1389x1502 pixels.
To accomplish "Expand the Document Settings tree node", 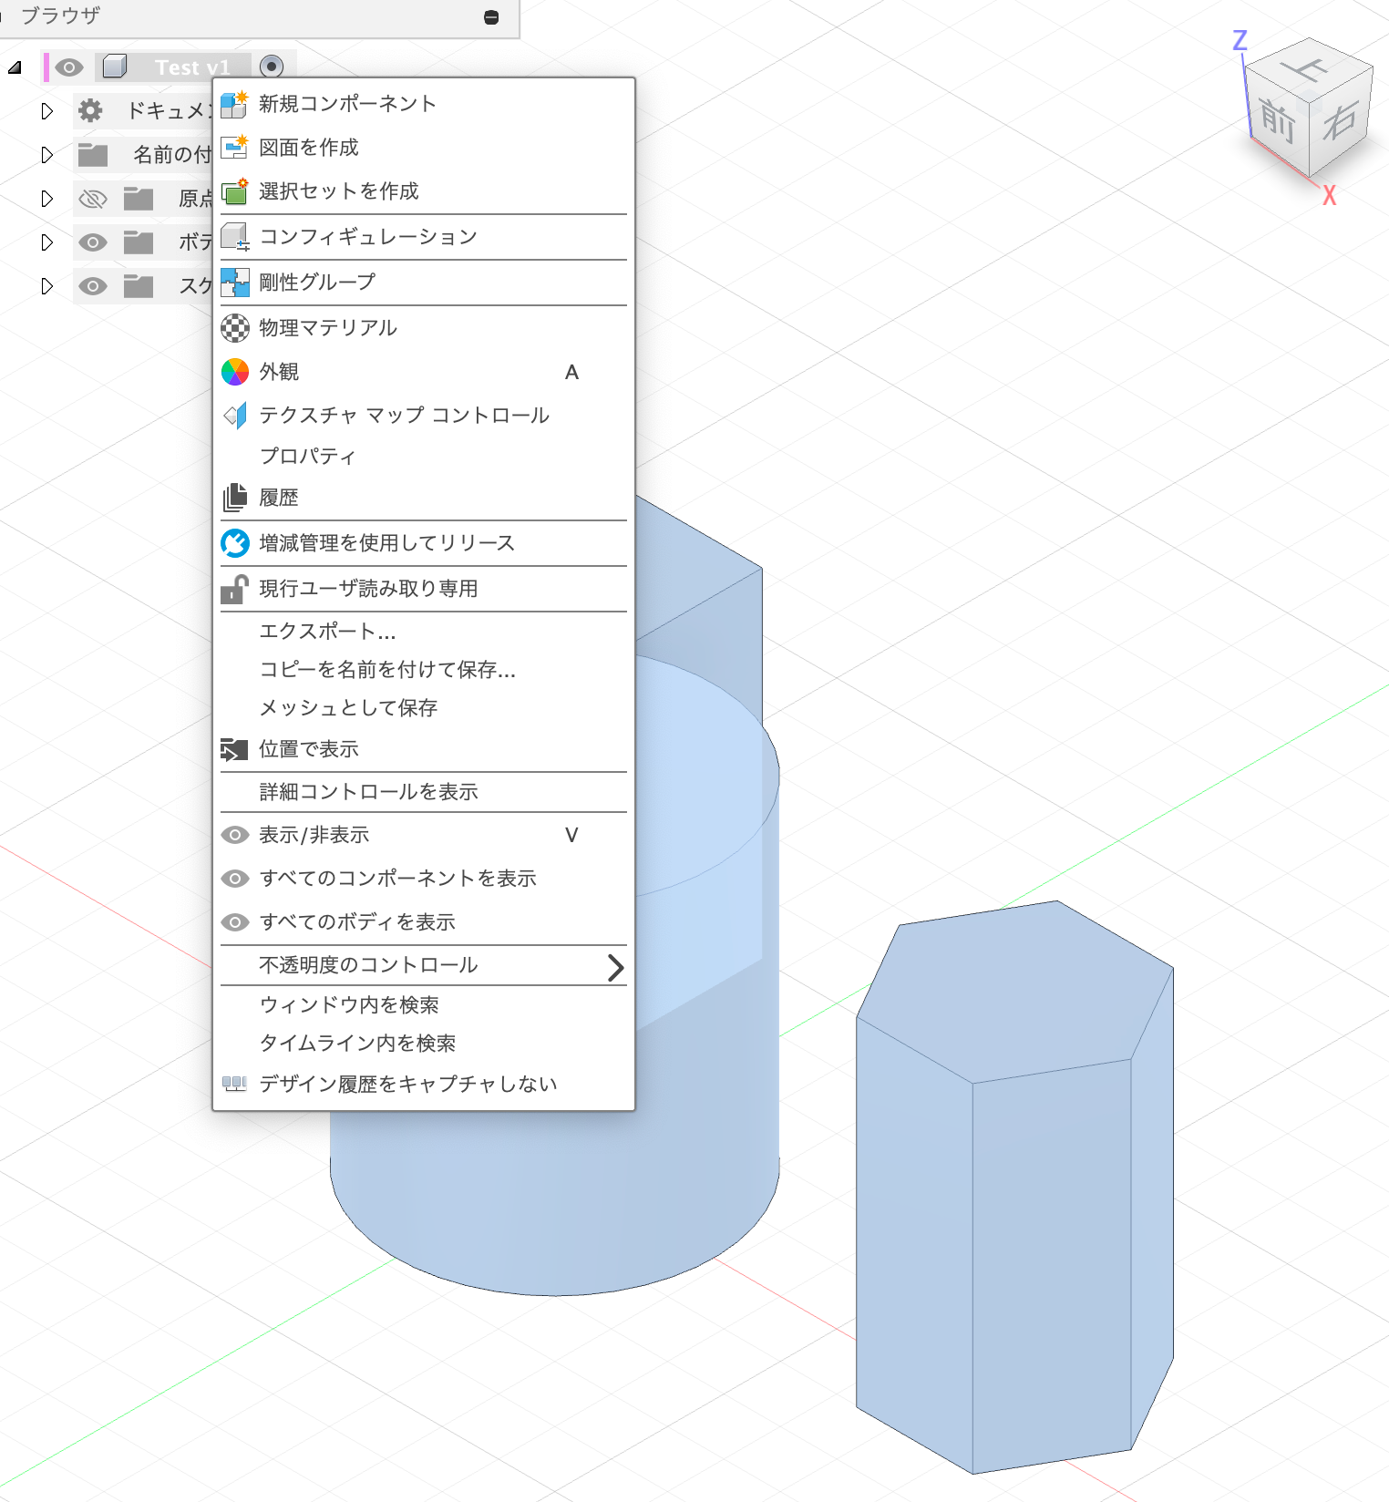I will click(x=47, y=111).
